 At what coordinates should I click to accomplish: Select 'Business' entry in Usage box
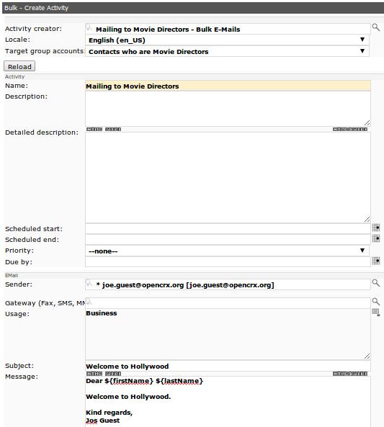tap(102, 313)
